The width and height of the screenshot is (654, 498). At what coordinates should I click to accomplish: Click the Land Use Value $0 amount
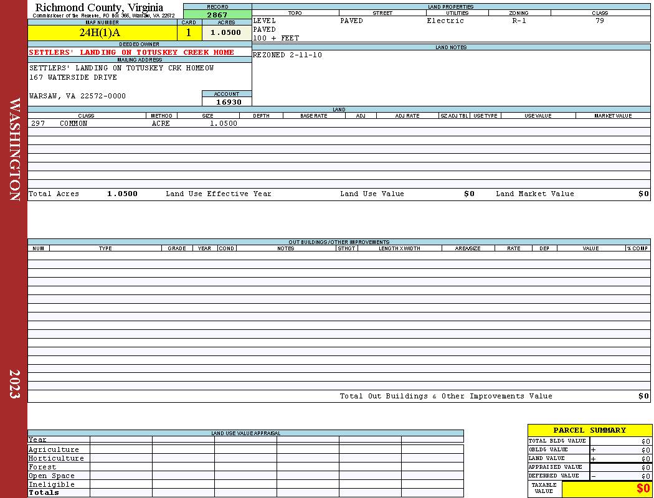click(469, 194)
